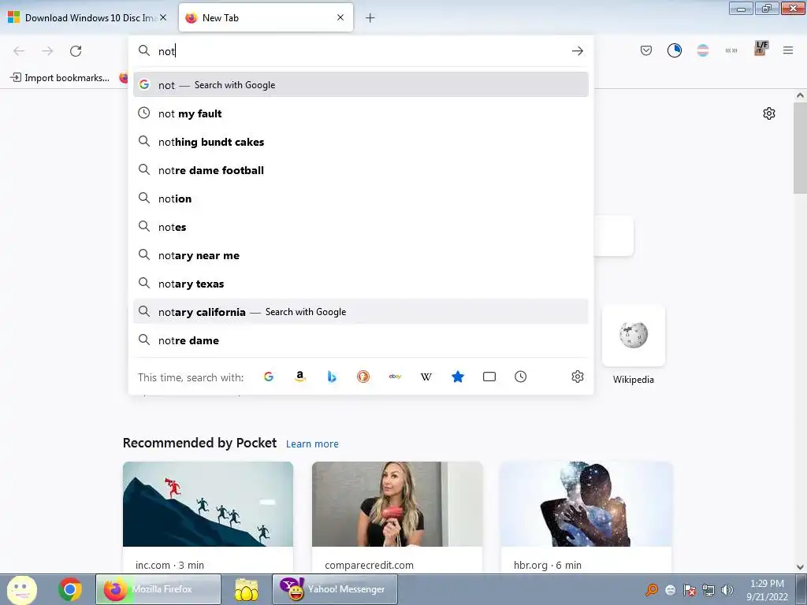Click the blue circular clock extension icon

(x=675, y=50)
